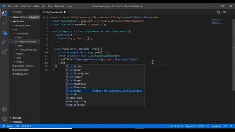Click the synchronize changes cloud icon

coord(18,126)
